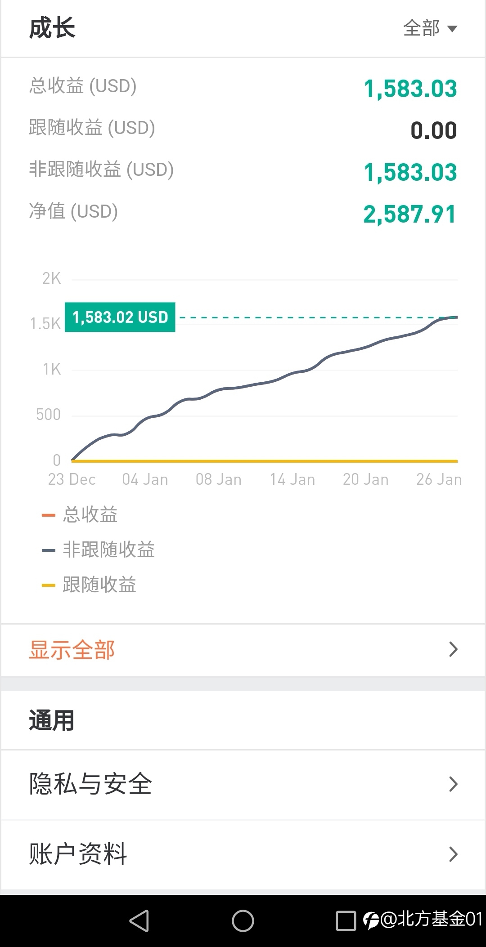Tap the chart line end at 26 Jan
The image size is (486, 947).
pos(456,317)
